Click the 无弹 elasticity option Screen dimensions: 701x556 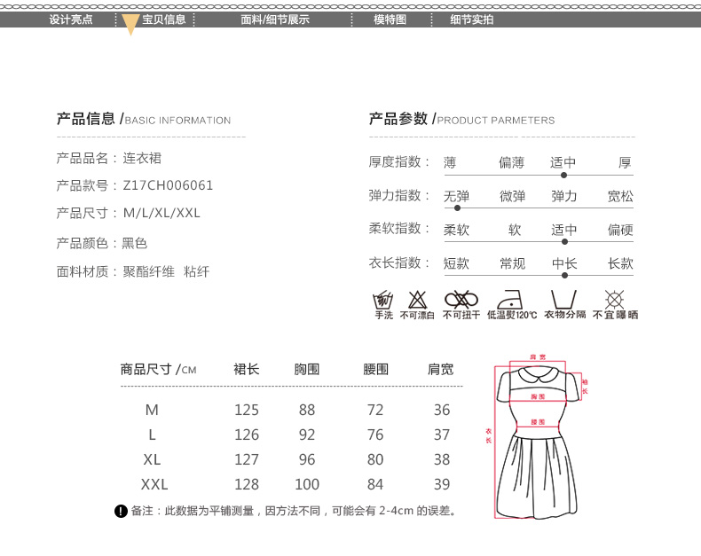pos(456,196)
